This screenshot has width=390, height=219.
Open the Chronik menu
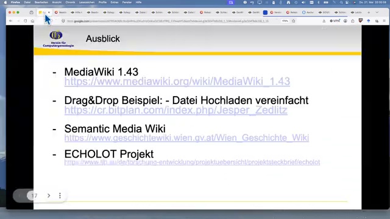tap(70, 2)
